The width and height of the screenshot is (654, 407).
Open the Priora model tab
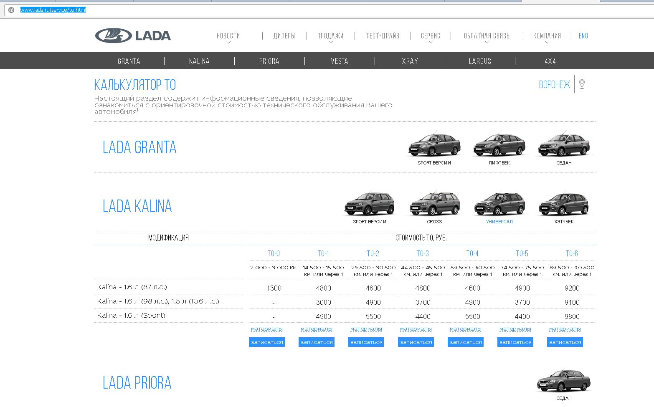pyautogui.click(x=269, y=61)
